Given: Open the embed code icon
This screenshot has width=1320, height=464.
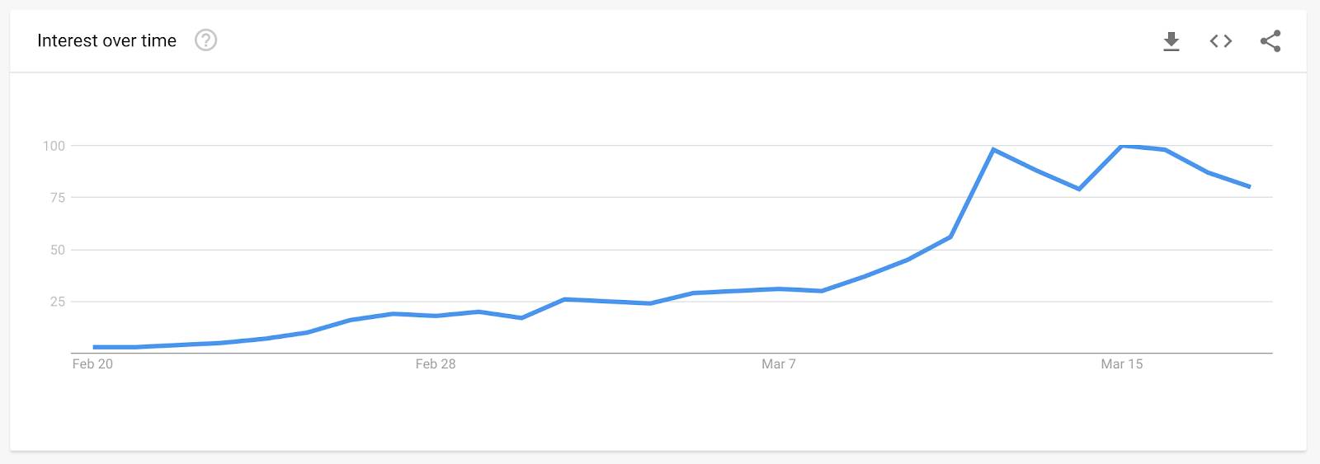Looking at the screenshot, I should [1221, 41].
